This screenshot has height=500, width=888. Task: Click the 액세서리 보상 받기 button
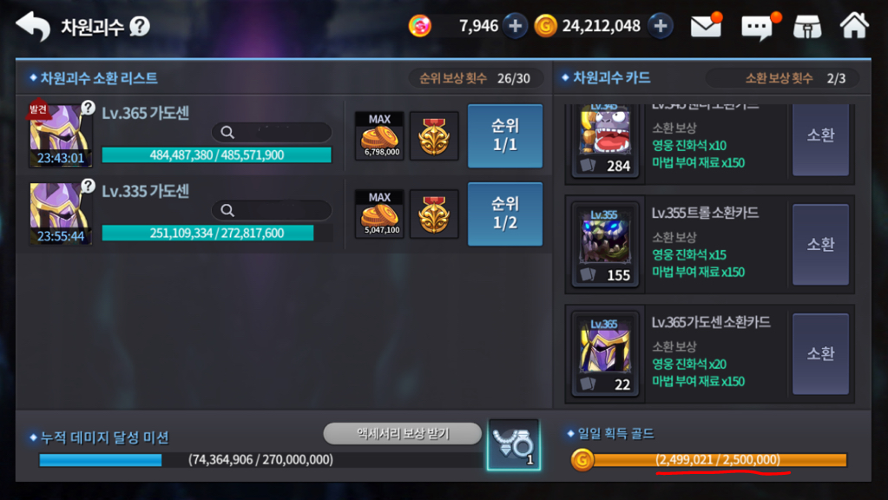(402, 434)
